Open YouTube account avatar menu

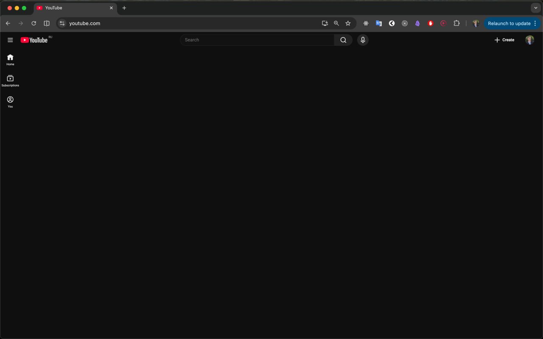[x=529, y=40]
